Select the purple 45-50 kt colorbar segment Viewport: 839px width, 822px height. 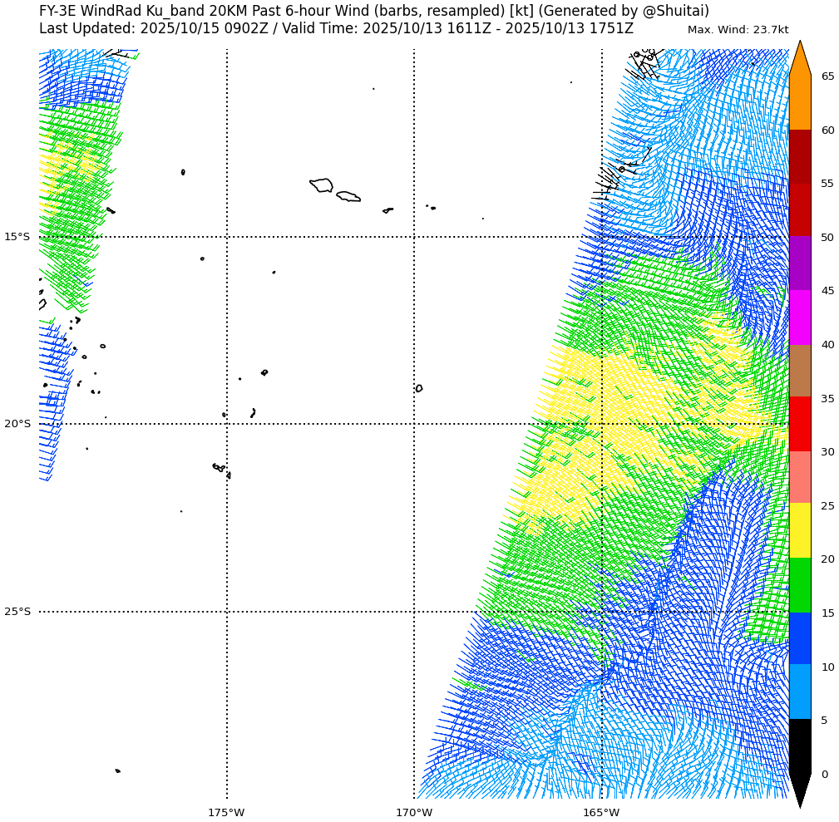(x=800, y=263)
